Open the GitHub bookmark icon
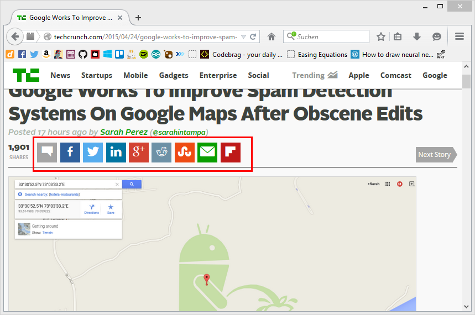This screenshot has height=315, width=475. pos(83,55)
